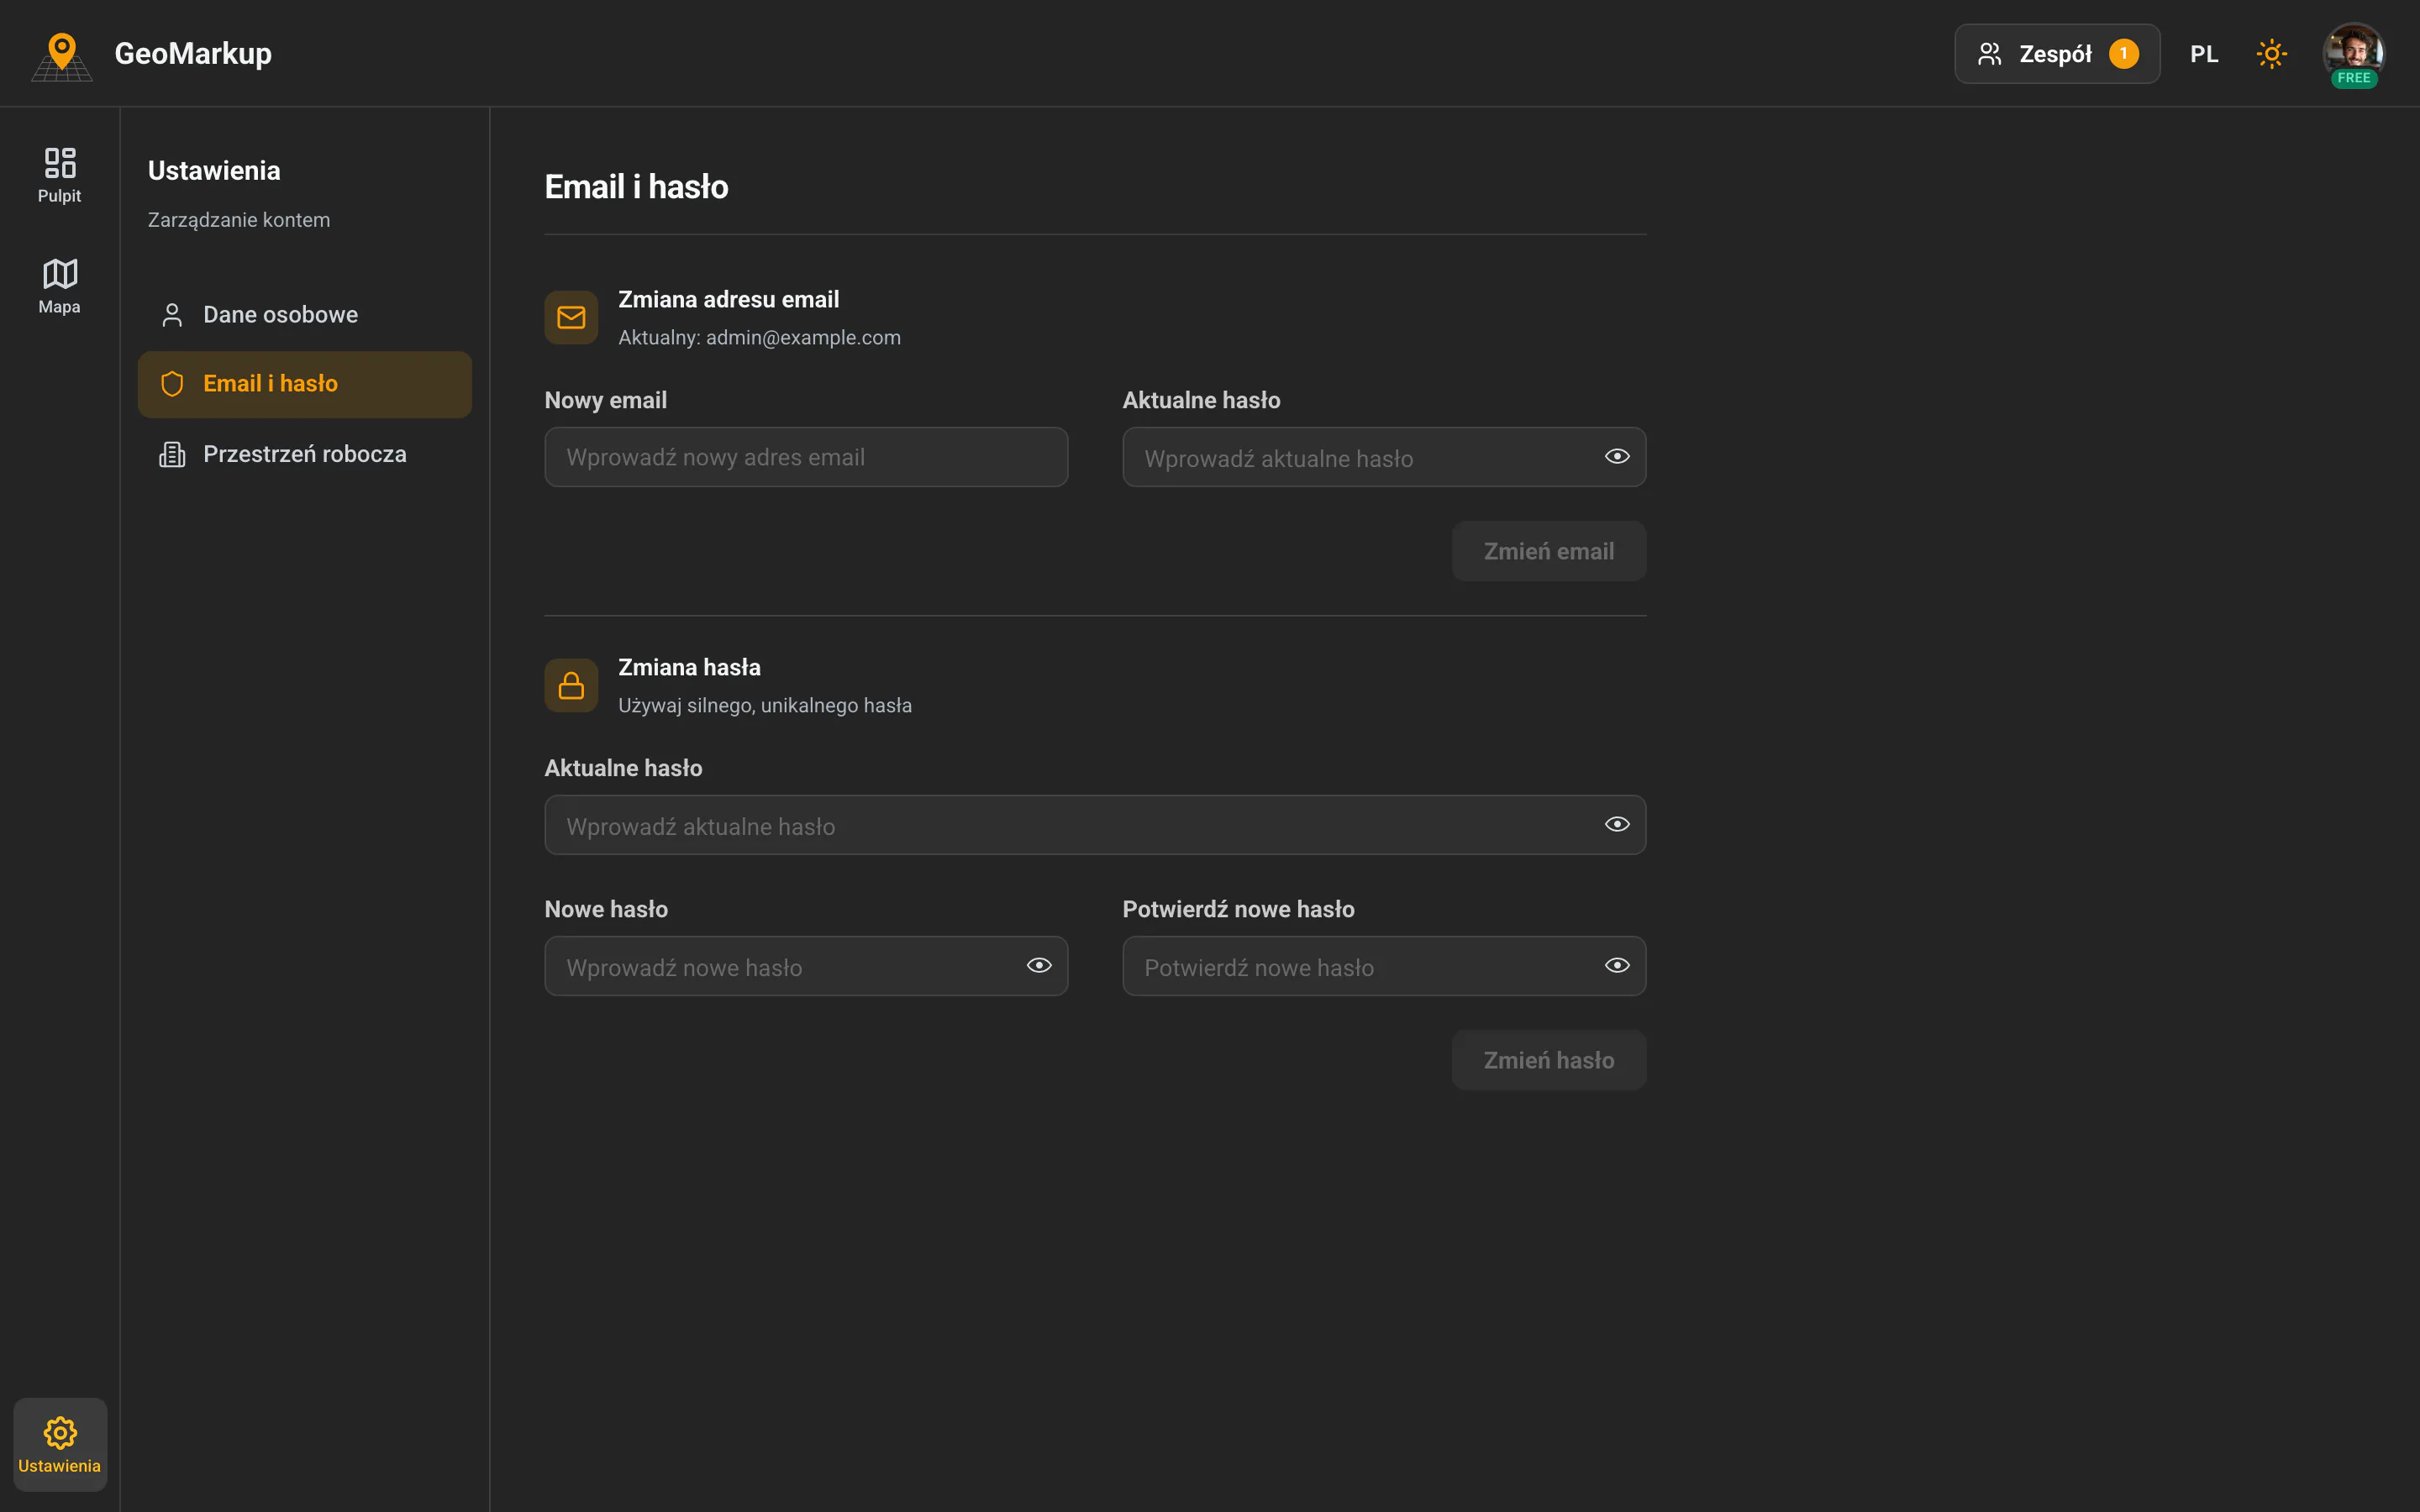Click the Zmień hasło button

coord(1548,1060)
